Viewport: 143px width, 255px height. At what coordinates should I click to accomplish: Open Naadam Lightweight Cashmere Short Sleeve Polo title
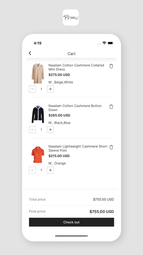78,148
